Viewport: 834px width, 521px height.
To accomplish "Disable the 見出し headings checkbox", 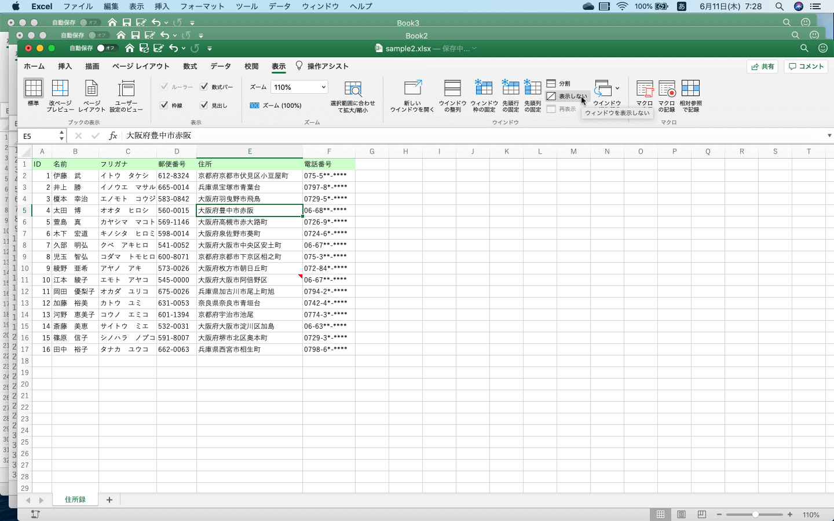I will (x=205, y=105).
